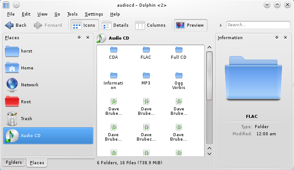The image size is (294, 170).
Task: Open the FLAC folder
Action: point(146,53)
